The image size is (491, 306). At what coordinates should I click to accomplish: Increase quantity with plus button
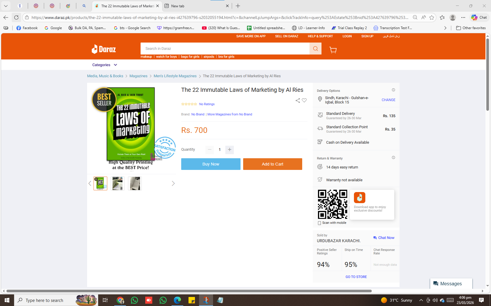click(x=229, y=150)
